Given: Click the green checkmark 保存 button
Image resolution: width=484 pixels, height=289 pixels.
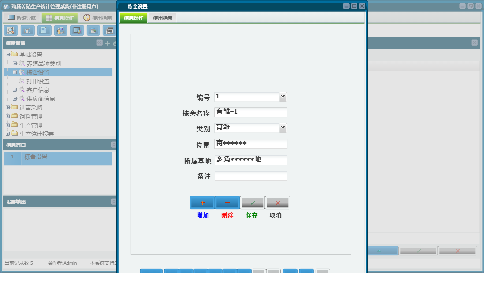Looking at the screenshot, I should click(x=253, y=203).
